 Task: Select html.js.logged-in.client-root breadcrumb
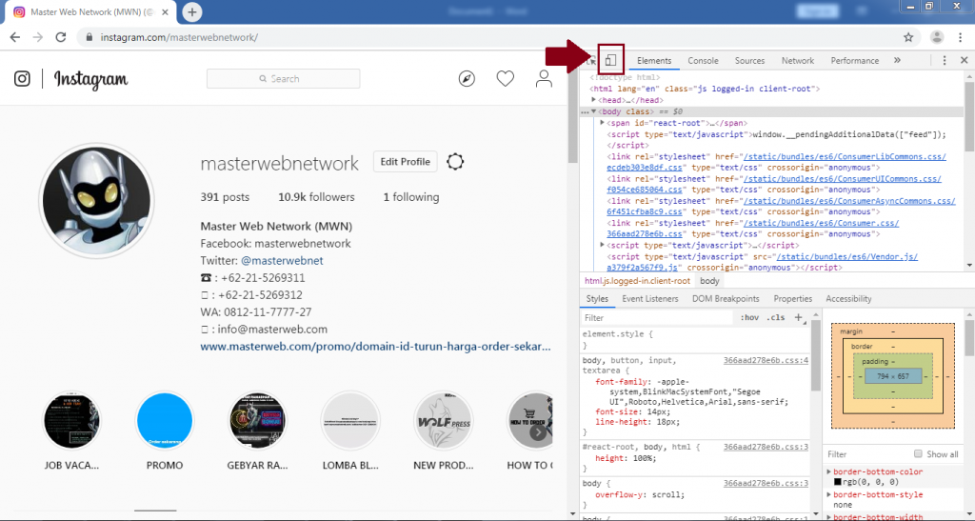click(637, 281)
